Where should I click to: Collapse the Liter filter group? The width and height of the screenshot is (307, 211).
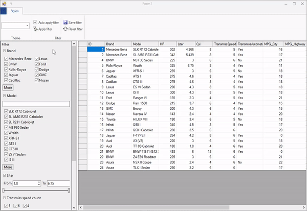click(5, 175)
